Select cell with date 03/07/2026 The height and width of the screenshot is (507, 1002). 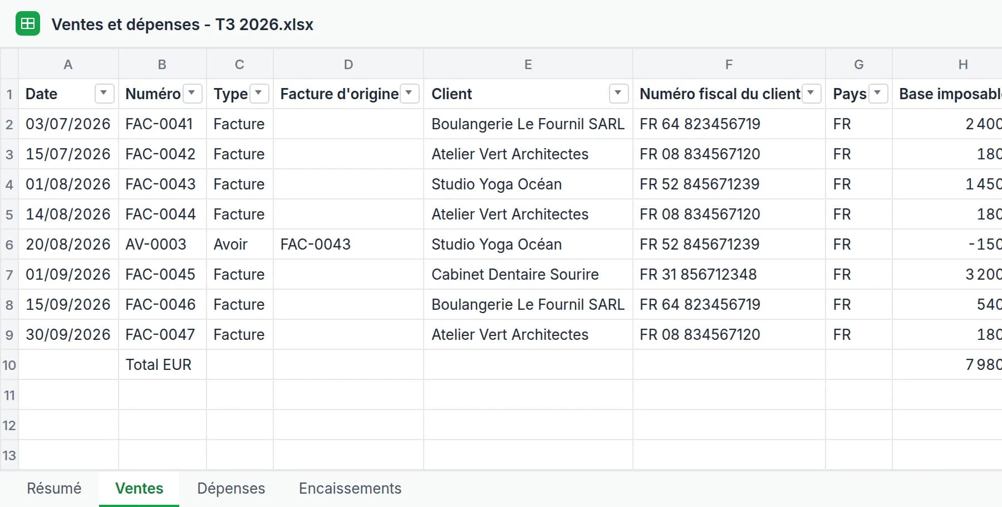click(x=68, y=124)
